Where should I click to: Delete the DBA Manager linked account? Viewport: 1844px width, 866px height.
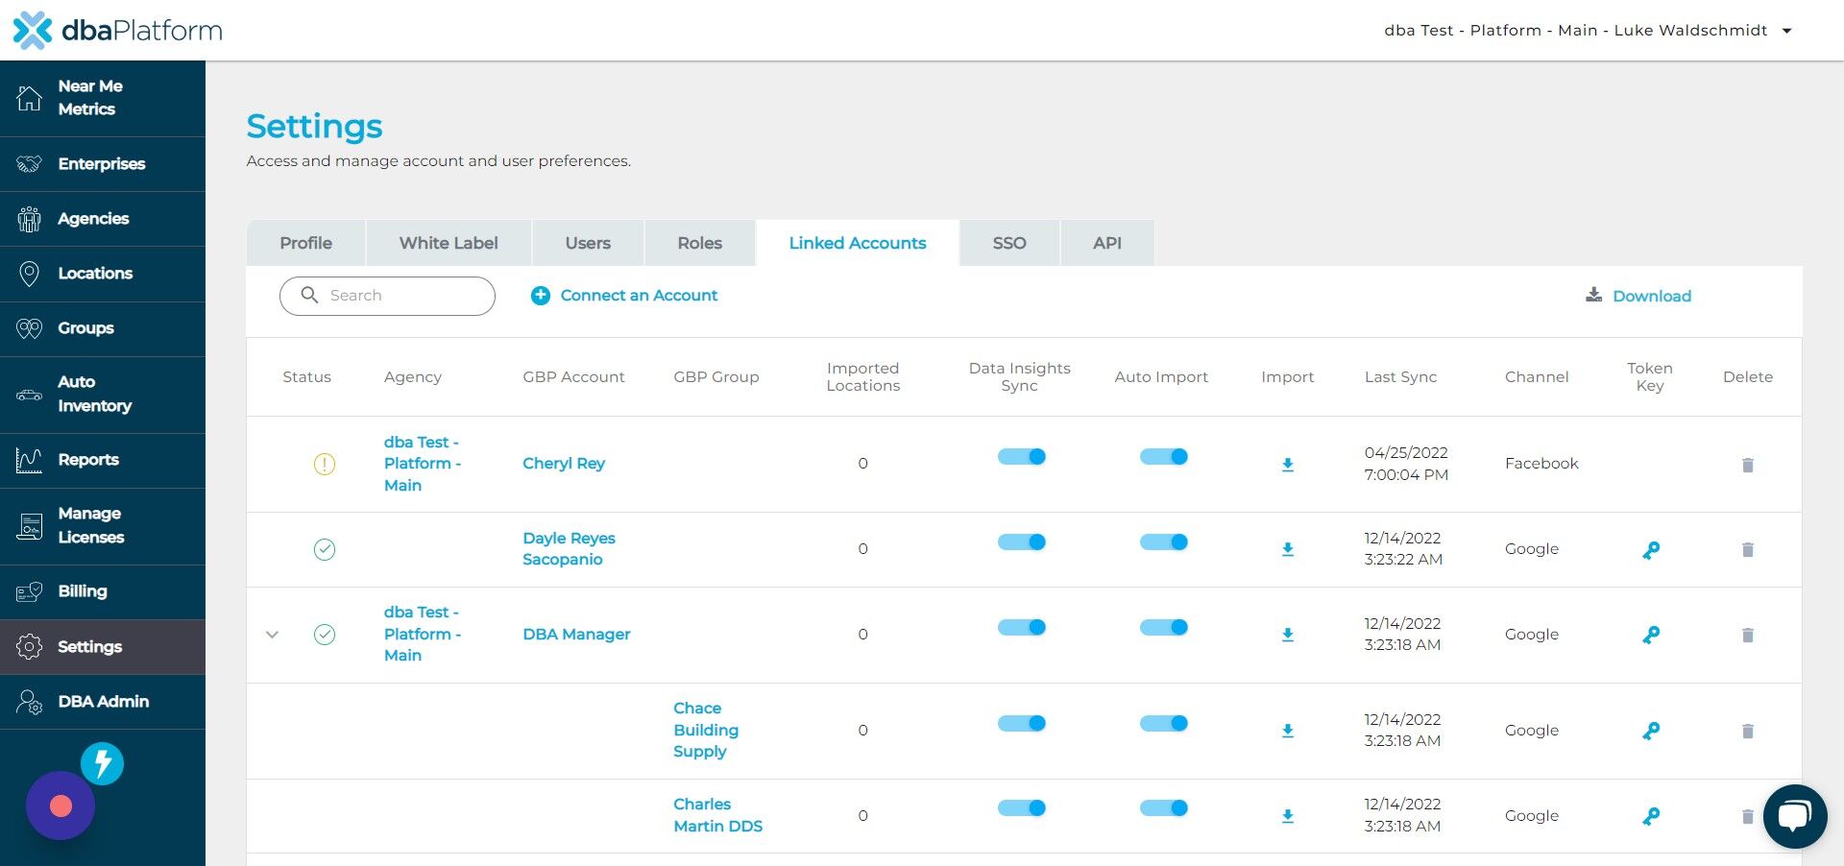coord(1748,635)
